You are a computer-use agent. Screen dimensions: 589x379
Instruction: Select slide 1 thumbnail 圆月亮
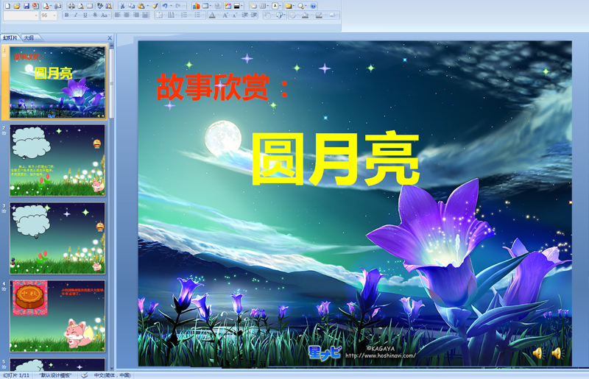coord(57,82)
